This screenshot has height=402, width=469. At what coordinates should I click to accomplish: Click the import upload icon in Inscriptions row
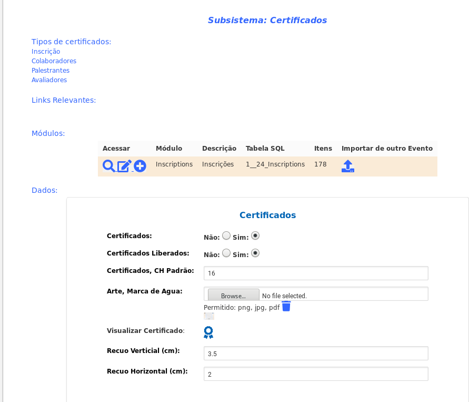click(x=348, y=166)
